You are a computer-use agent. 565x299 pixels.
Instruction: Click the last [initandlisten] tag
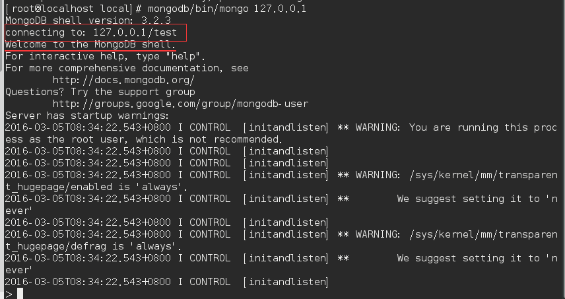(285, 282)
